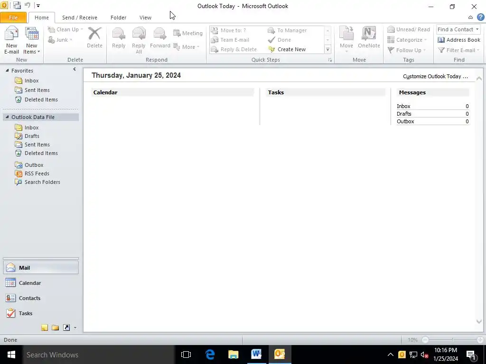Open Outbox link under Messages
This screenshot has height=364, width=486.
[405, 121]
